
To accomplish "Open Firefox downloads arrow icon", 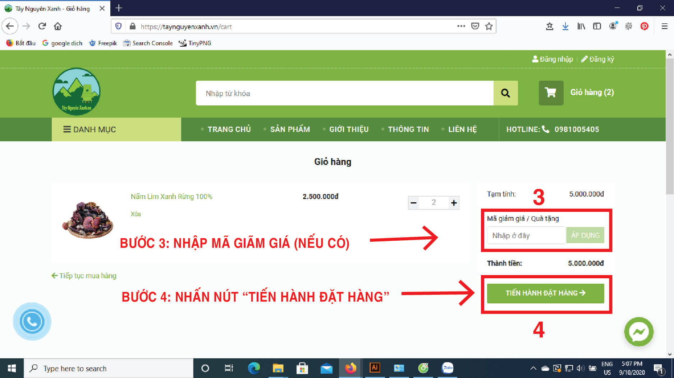I will (x=565, y=26).
